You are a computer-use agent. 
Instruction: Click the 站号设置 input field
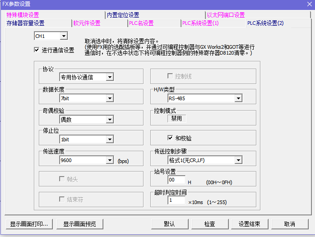tap(176, 180)
